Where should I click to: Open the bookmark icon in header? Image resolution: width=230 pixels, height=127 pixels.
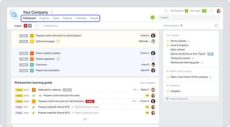(211, 11)
